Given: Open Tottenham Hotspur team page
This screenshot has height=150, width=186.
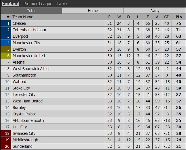Looking at the screenshot, I should [29, 30].
